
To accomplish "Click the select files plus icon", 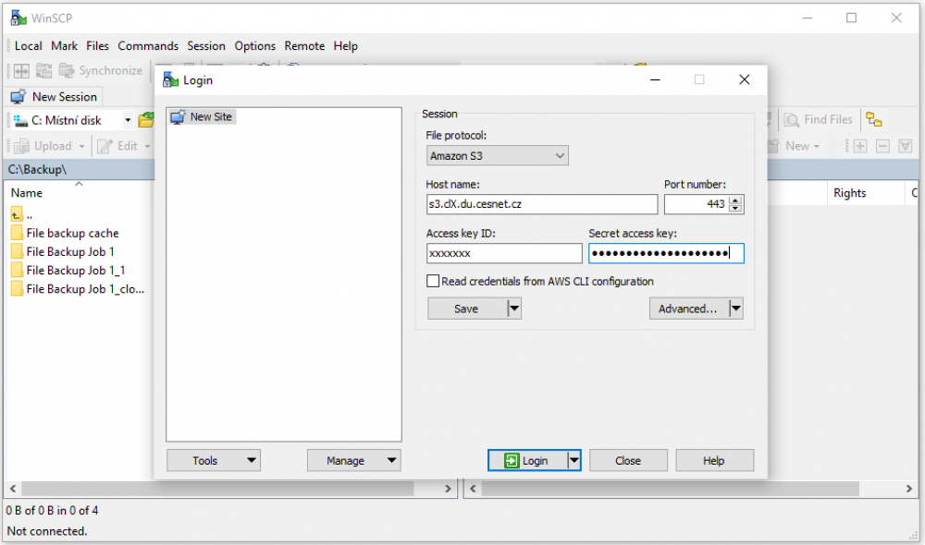I will [859, 146].
